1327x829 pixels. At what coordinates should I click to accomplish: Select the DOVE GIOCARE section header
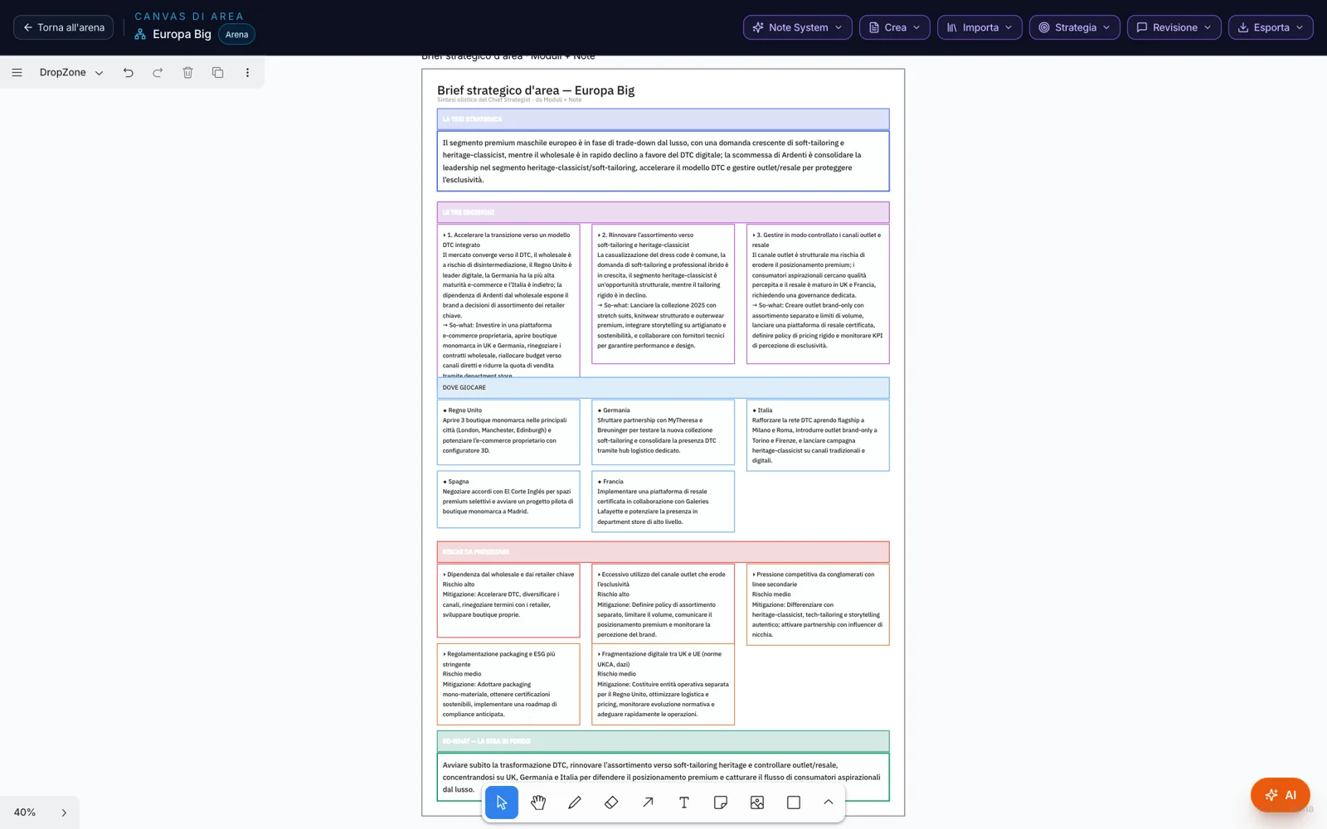663,388
